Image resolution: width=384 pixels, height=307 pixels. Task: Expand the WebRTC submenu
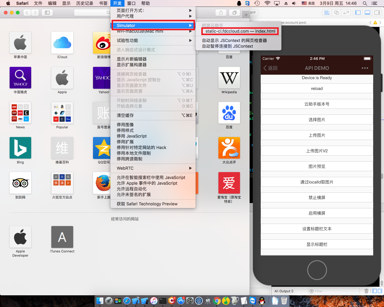(x=153, y=168)
